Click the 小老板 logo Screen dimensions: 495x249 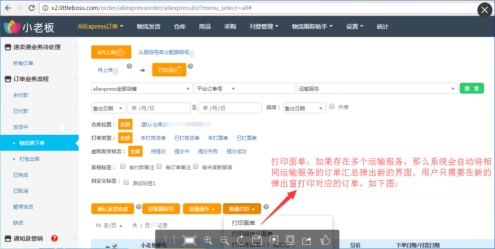[29, 27]
